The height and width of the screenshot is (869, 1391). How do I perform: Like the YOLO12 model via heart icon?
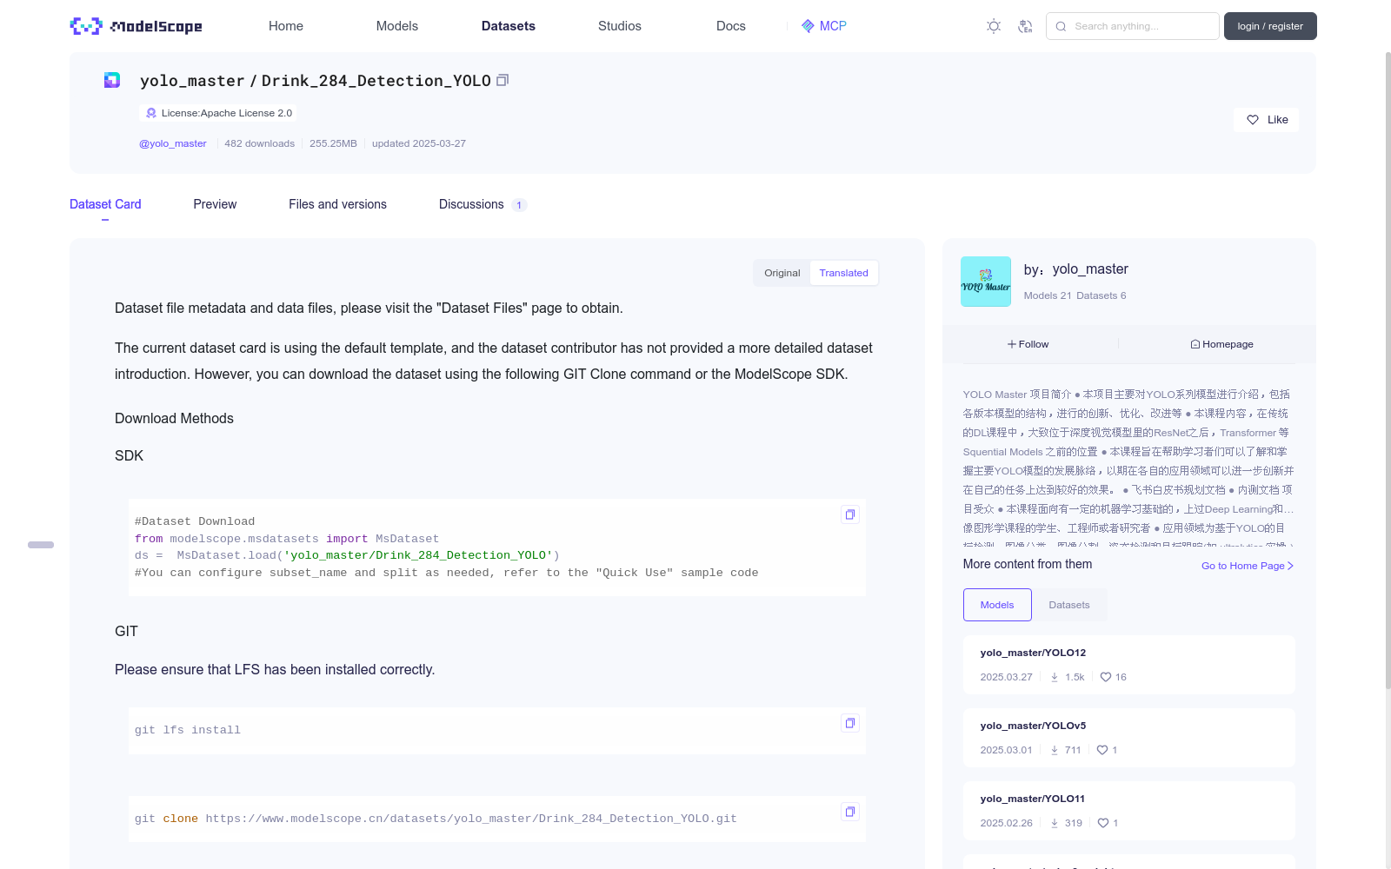1106,677
